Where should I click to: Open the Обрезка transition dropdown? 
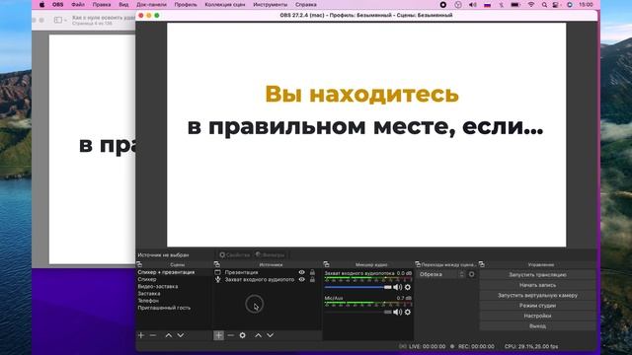pyautogui.click(x=441, y=274)
